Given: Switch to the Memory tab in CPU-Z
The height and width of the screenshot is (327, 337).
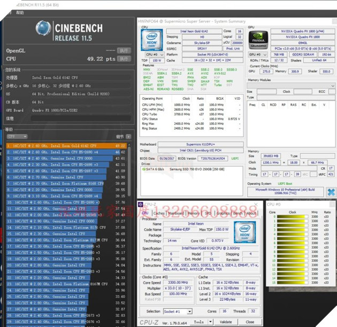Looking at the screenshot, I should pos(194,213).
